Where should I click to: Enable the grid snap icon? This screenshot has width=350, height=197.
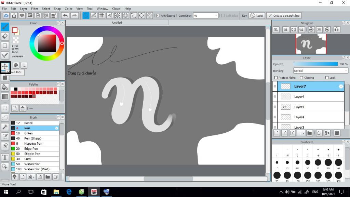pos(102,16)
